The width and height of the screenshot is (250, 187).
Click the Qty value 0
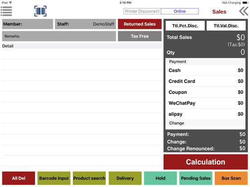tap(243, 52)
